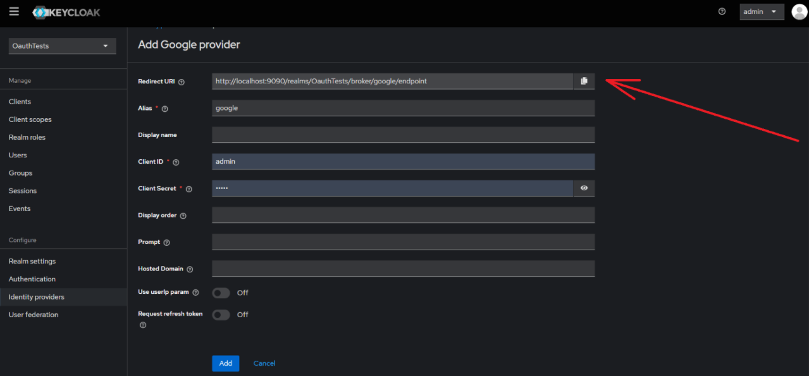Copy the Redirect URI to clipboard

(584, 81)
